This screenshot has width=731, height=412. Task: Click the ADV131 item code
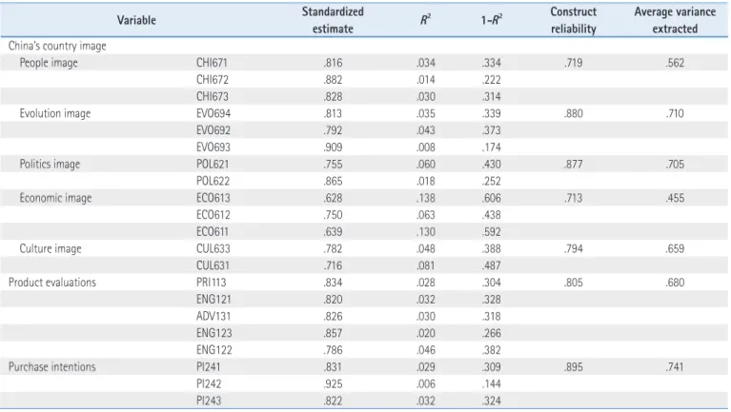click(213, 316)
